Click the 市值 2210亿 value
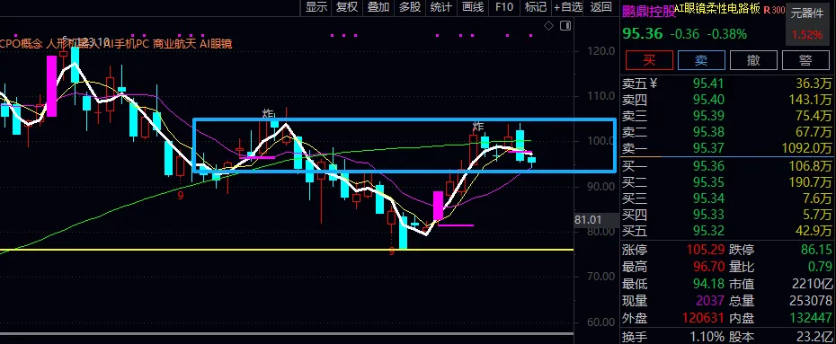The width and height of the screenshot is (836, 344). coord(811,284)
